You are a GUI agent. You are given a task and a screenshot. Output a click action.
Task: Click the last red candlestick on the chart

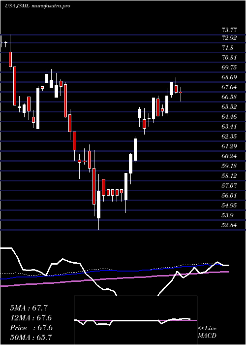pos(181,93)
